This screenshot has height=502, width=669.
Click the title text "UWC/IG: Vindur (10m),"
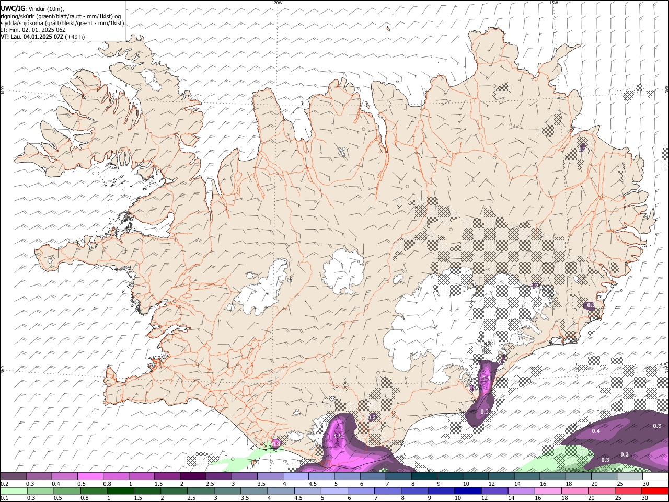pyautogui.click(x=32, y=8)
